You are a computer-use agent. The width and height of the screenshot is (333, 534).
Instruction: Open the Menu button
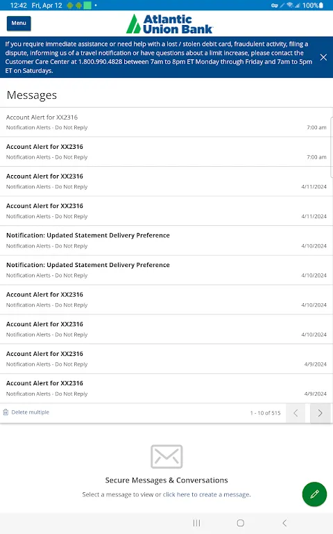(19, 23)
